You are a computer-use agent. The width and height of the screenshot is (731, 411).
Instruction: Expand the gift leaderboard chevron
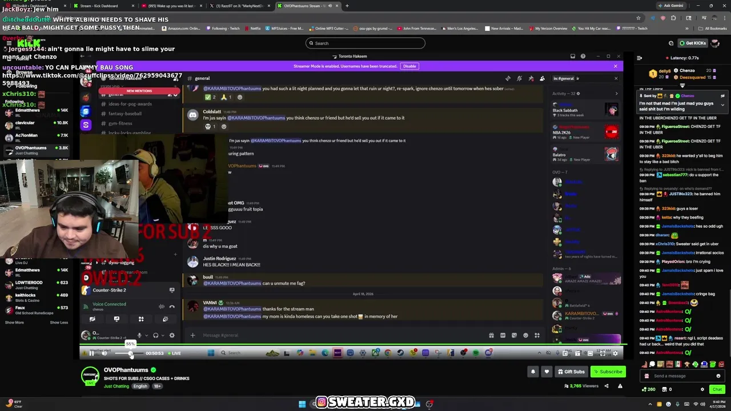(682, 86)
